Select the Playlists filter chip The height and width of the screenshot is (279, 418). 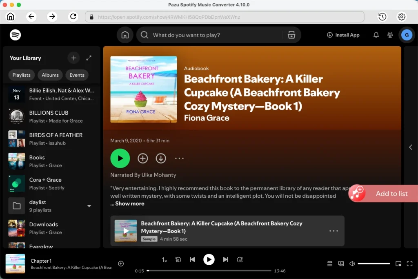(x=21, y=75)
